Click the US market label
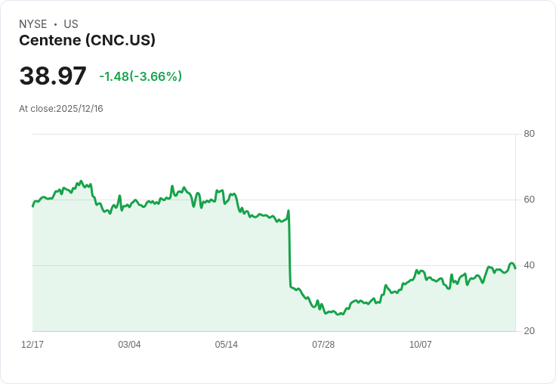 (x=71, y=24)
